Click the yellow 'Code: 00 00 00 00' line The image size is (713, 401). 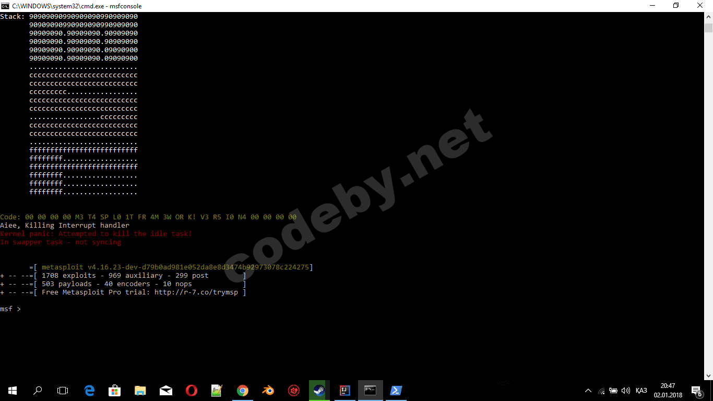pyautogui.click(x=148, y=217)
